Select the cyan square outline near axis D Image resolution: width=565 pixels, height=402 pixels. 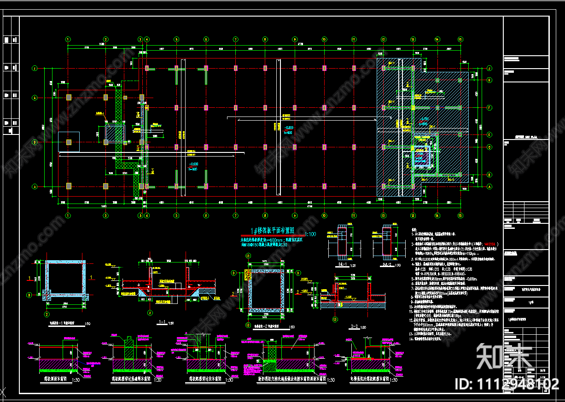69,142
